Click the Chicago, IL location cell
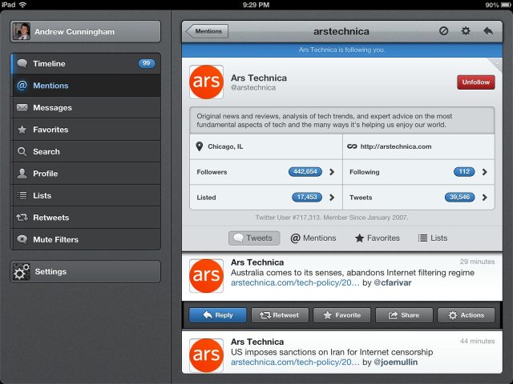This screenshot has width=513, height=384. click(266, 146)
